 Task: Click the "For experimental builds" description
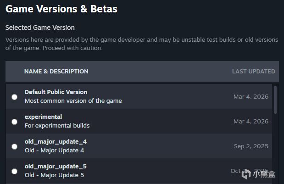click(x=57, y=126)
